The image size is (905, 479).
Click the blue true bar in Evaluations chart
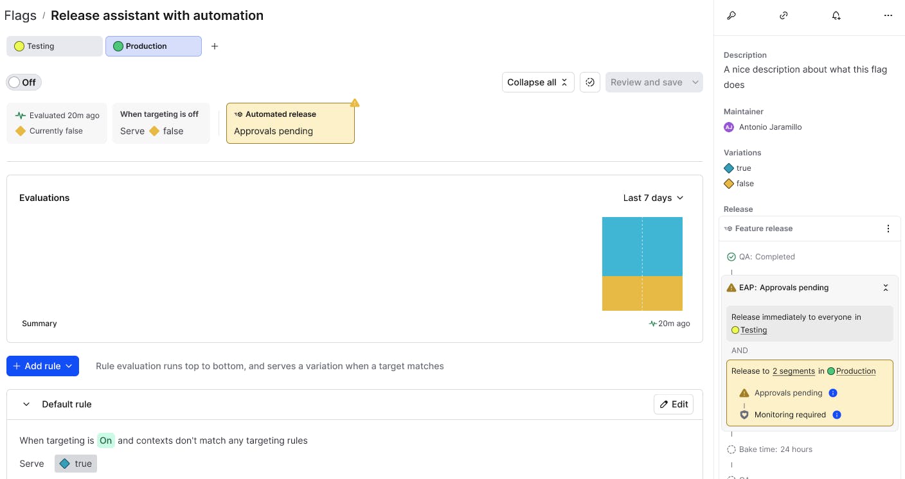tap(642, 247)
